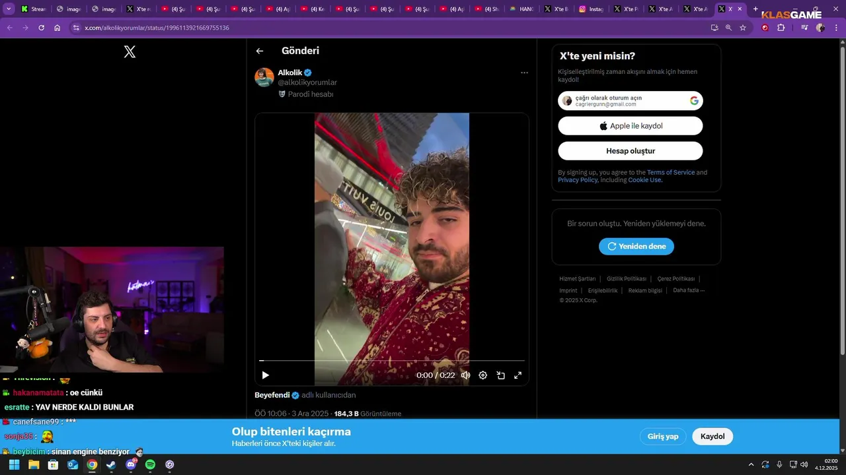Image resolution: width=846 pixels, height=475 pixels.
Task: Open Erişilebilirlik footer link
Action: (x=603, y=290)
